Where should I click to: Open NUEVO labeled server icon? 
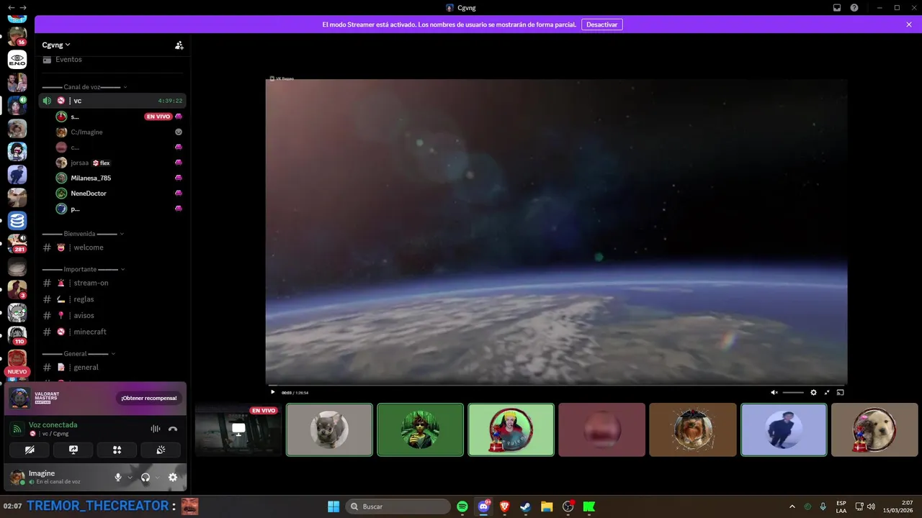pos(17,359)
